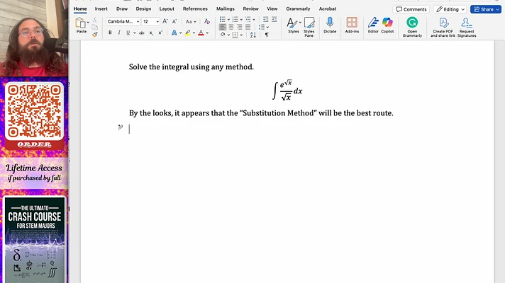The image size is (505, 283).
Task: Toggle bold formatting
Action: tap(110, 33)
